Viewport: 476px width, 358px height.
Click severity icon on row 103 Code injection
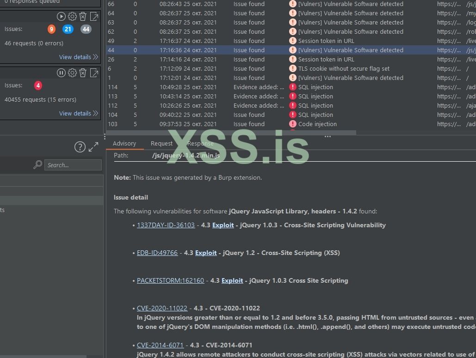click(x=293, y=124)
